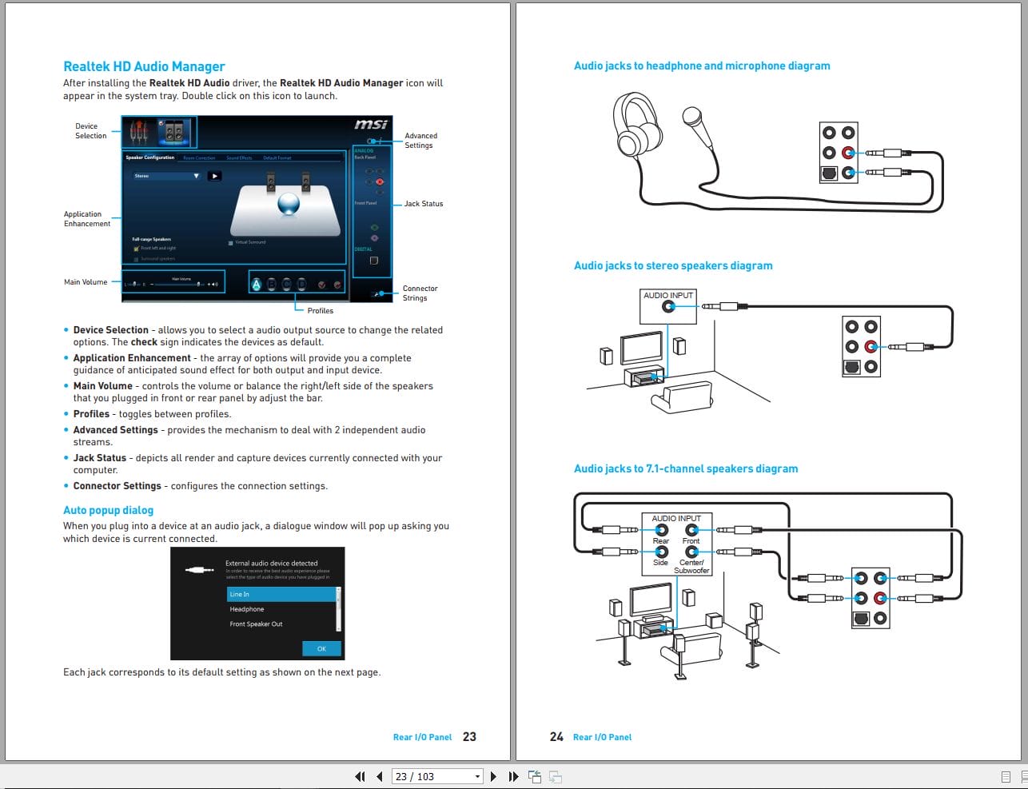1028x789 pixels.
Task: Enable the Virtual Surround checkbox
Action: [230, 243]
